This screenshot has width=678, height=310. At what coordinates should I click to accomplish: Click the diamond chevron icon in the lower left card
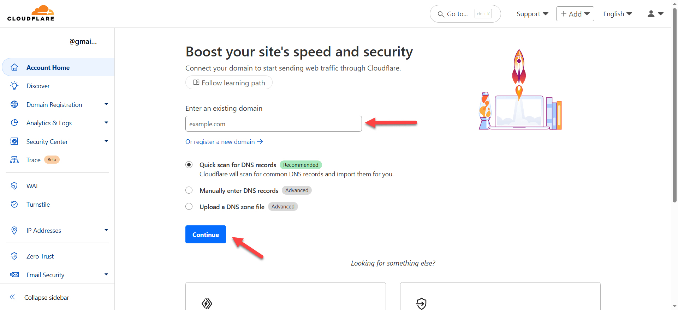coord(207,303)
